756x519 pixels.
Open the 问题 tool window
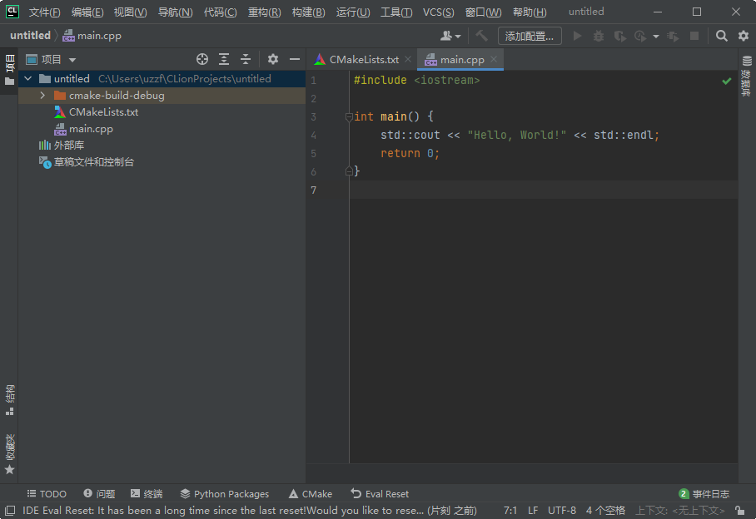click(x=99, y=494)
